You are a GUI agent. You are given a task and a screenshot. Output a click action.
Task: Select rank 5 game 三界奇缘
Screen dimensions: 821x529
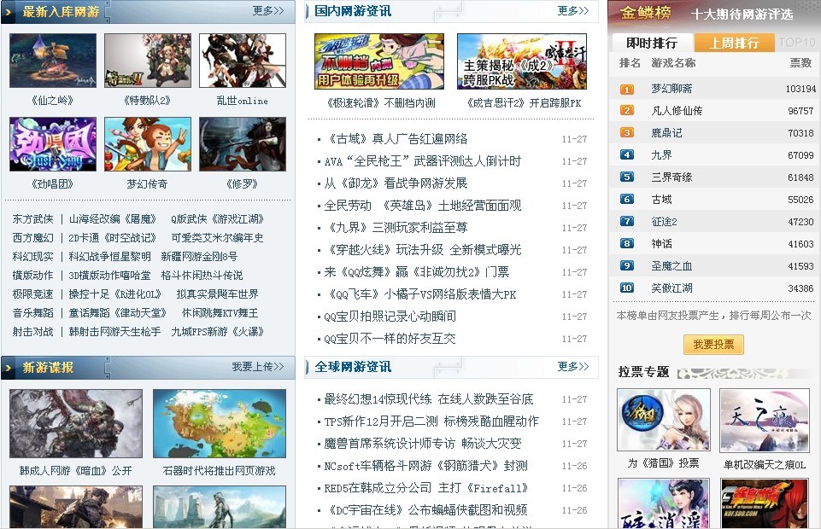671,177
